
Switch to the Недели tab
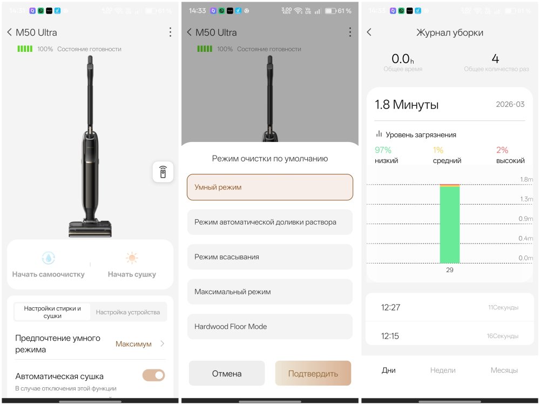(443, 370)
